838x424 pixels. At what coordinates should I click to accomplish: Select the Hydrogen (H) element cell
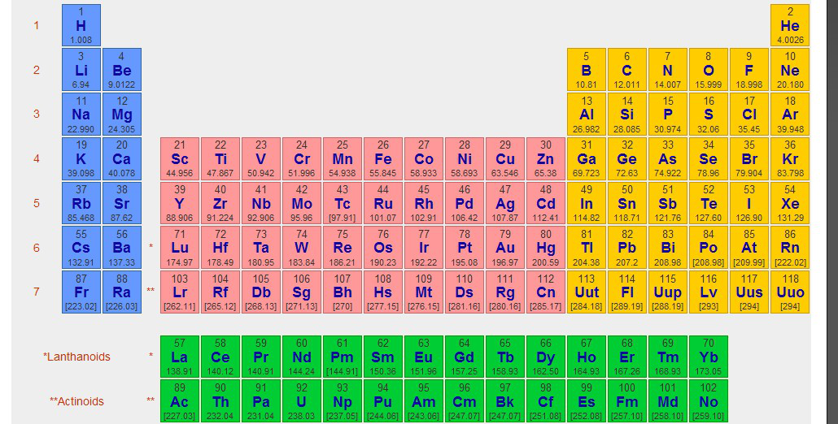81,25
